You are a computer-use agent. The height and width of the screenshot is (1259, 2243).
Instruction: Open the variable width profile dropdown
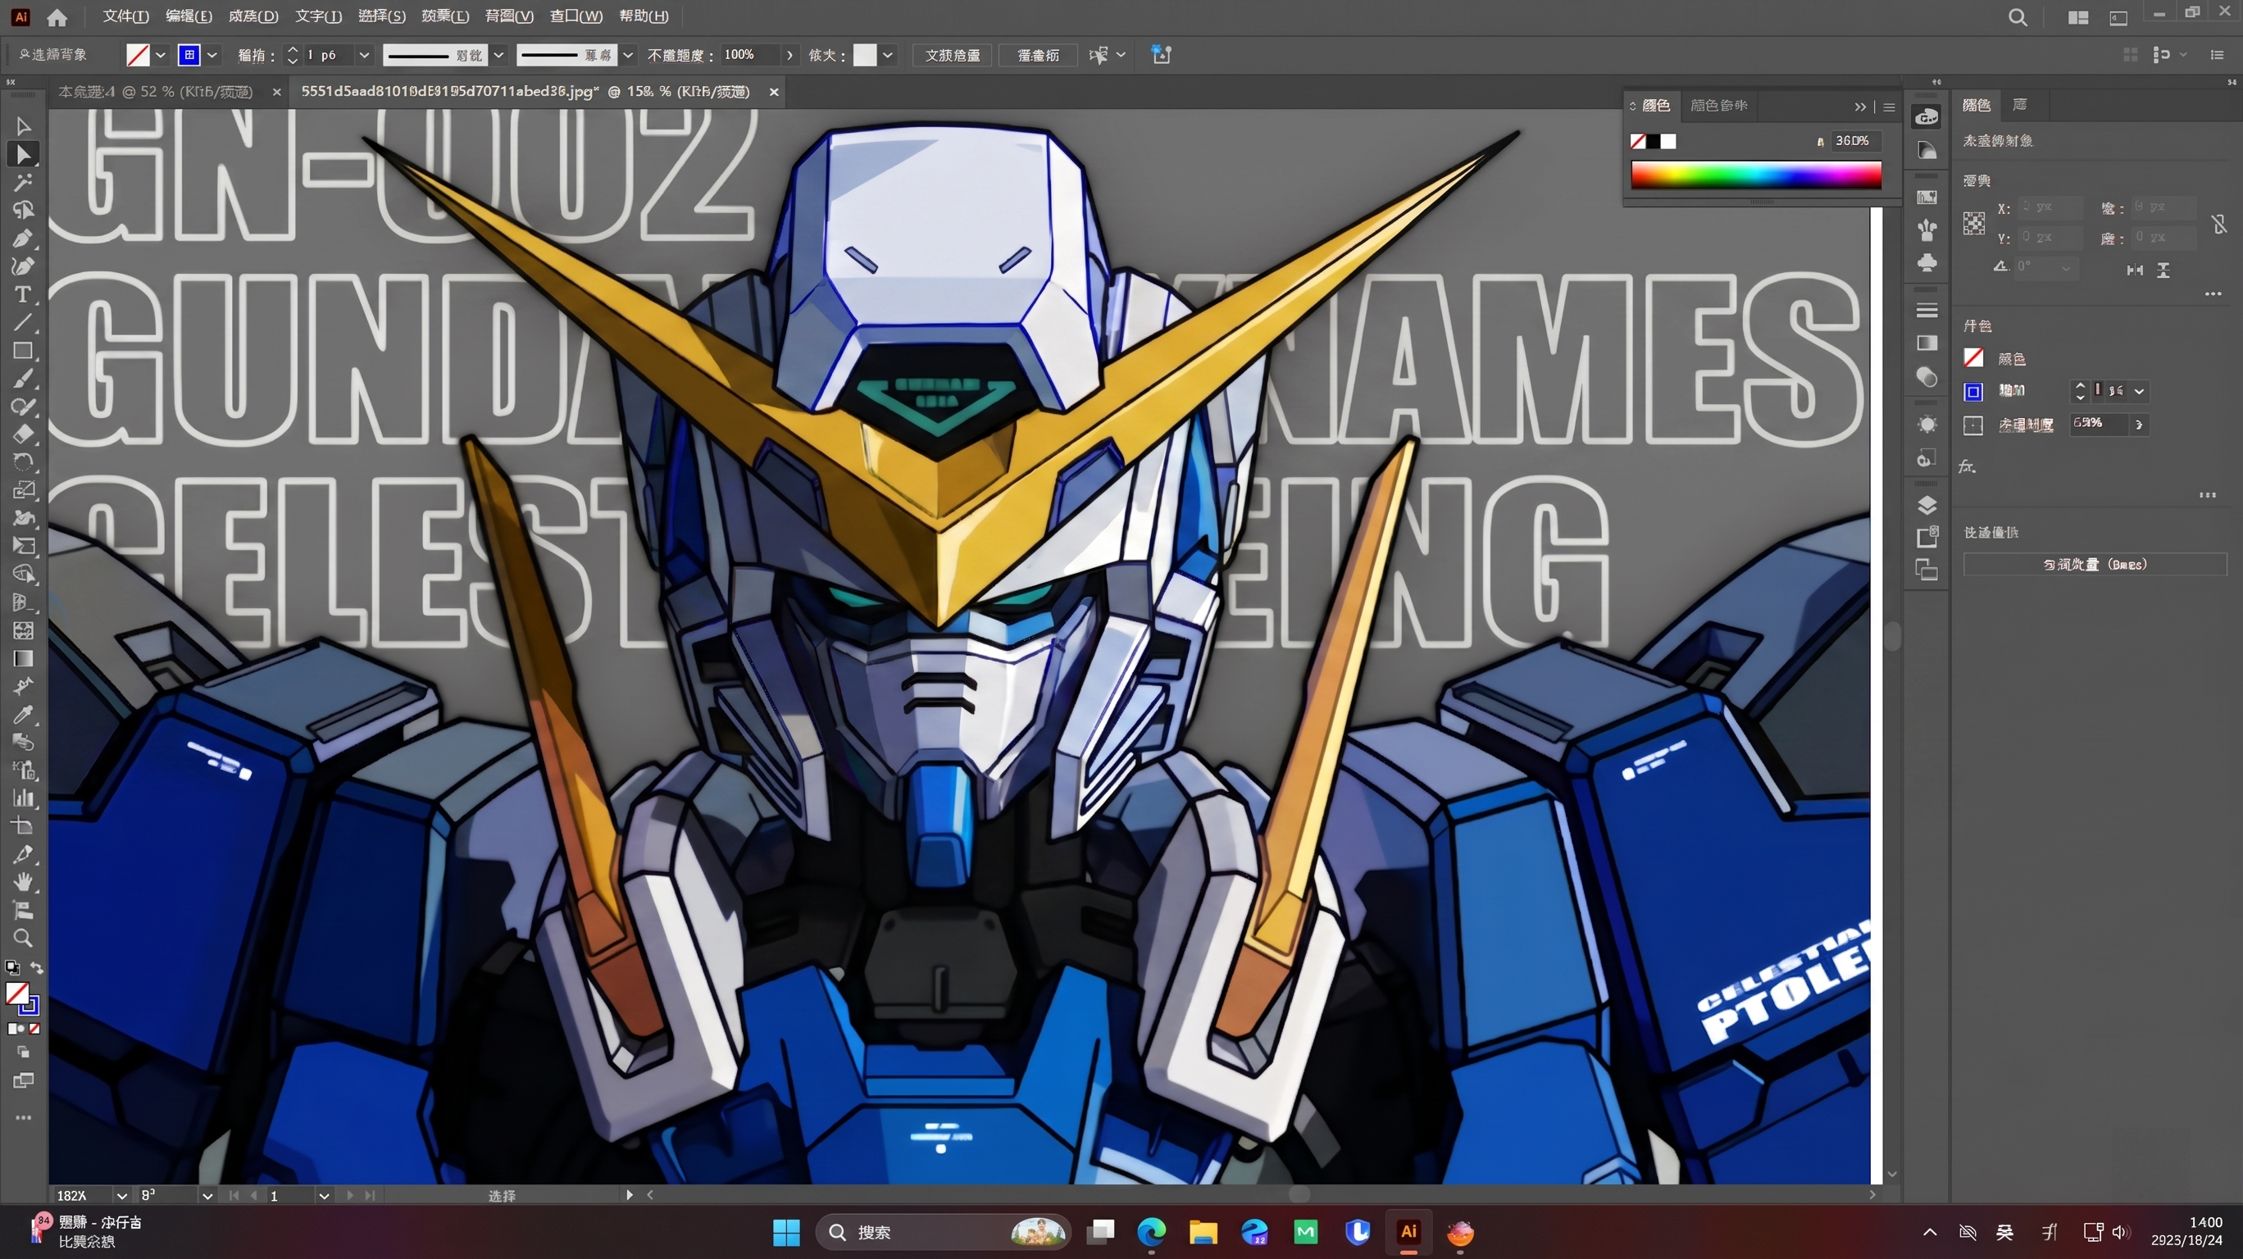[x=499, y=55]
